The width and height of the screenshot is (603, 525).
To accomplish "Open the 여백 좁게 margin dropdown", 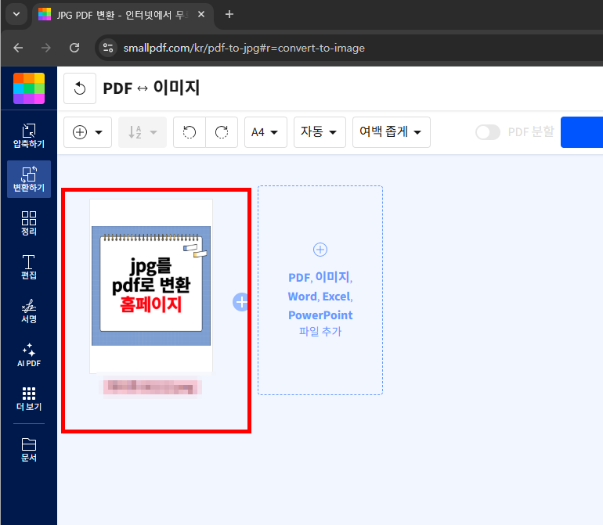I will coord(391,132).
